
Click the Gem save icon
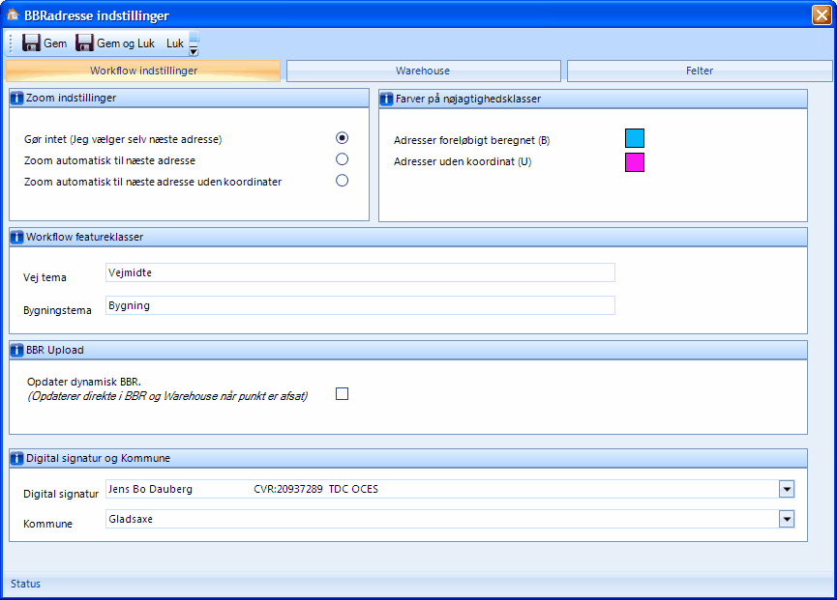(31, 43)
